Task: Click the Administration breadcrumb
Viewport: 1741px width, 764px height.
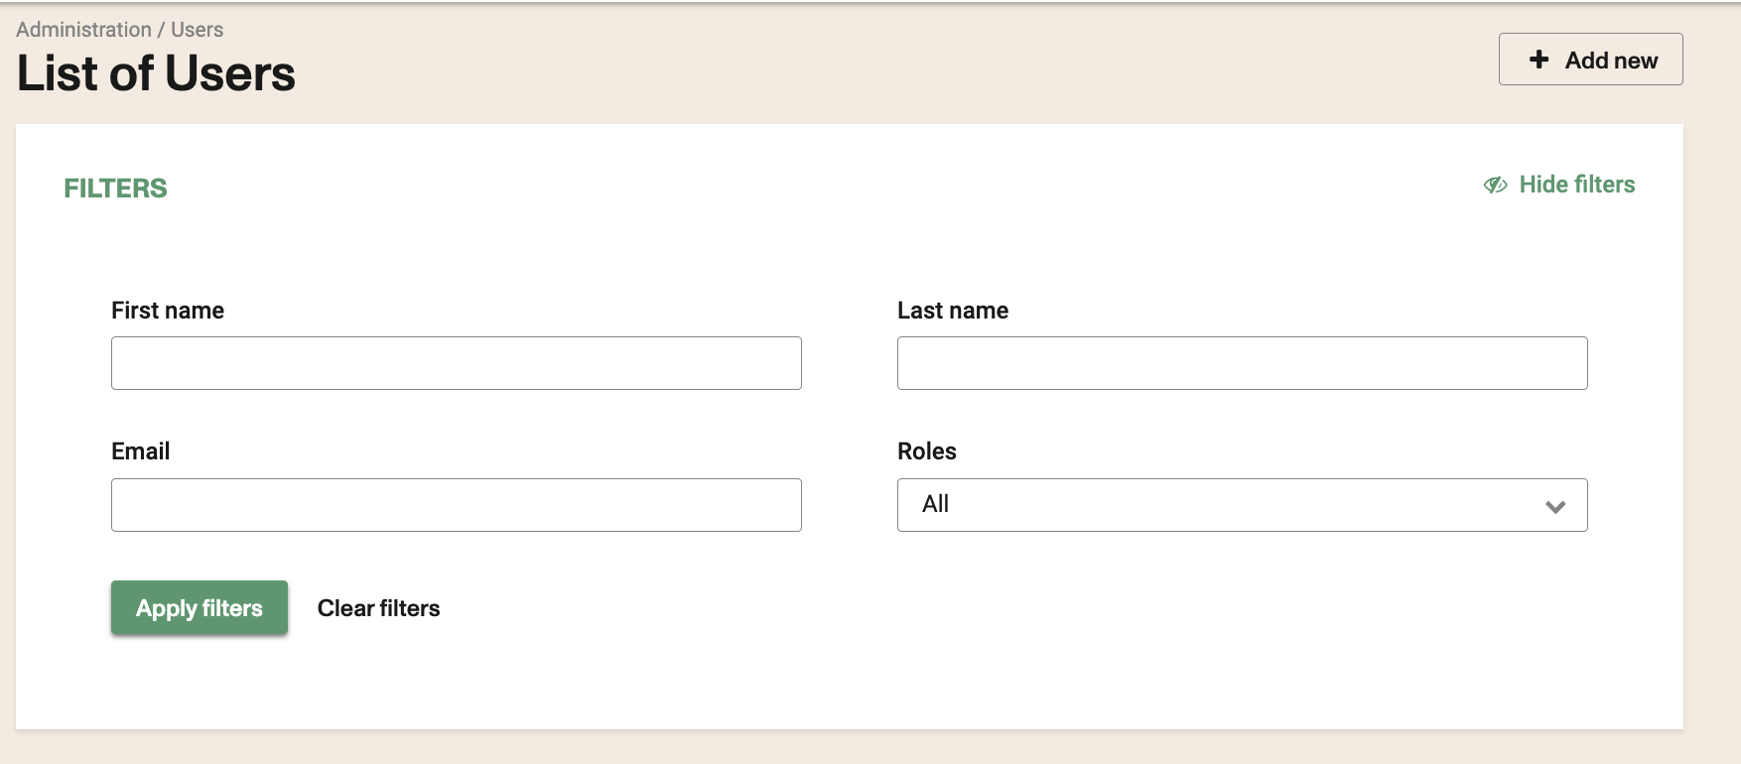Action: click(x=83, y=30)
